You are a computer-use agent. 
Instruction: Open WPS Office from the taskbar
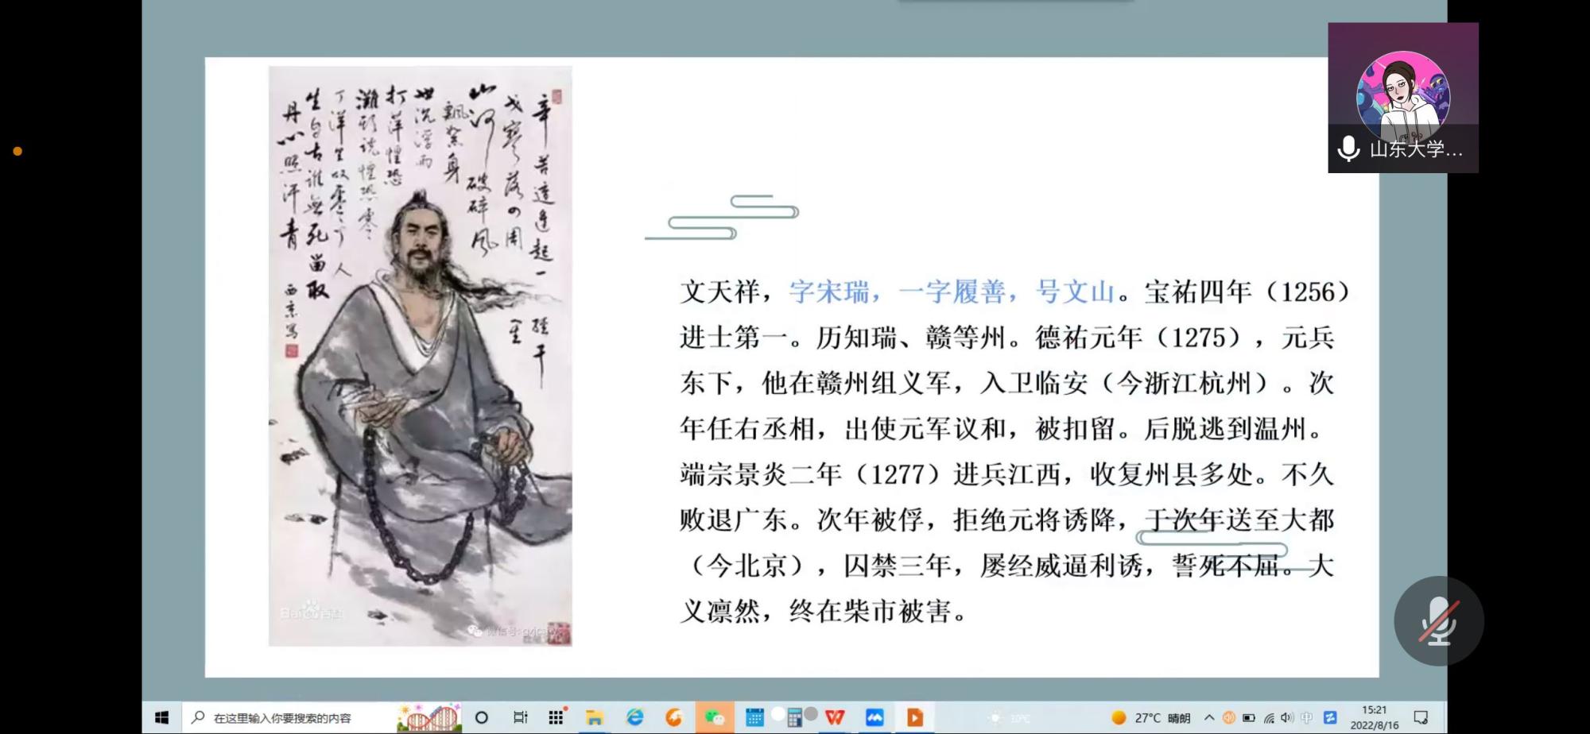pos(834,717)
